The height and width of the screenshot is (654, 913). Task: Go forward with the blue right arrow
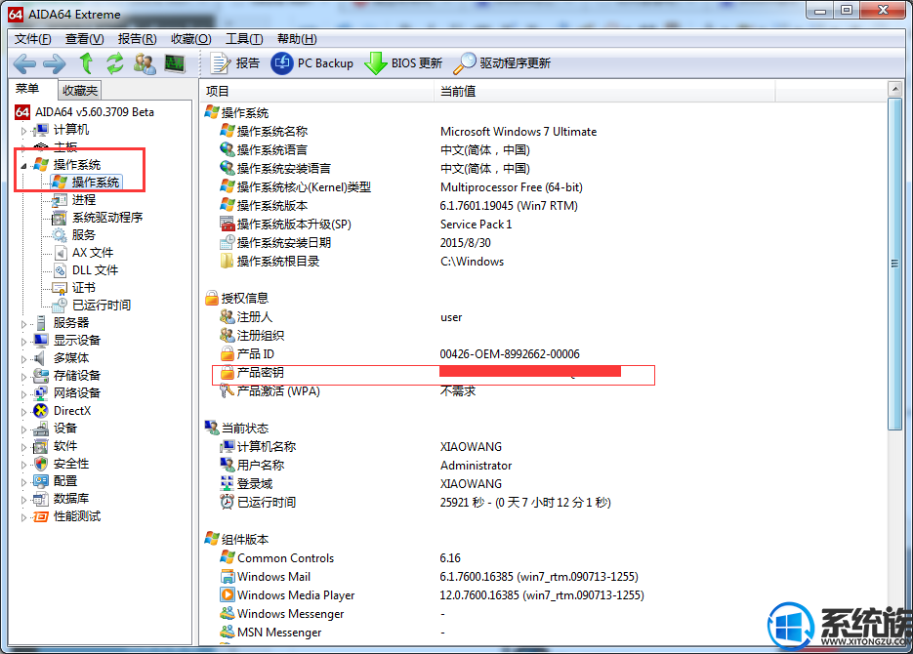[x=55, y=63]
